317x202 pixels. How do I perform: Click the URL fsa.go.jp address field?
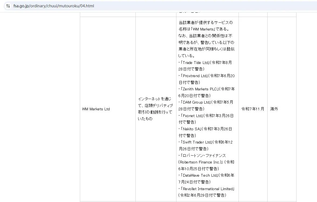pyautogui.click(x=54, y=6)
